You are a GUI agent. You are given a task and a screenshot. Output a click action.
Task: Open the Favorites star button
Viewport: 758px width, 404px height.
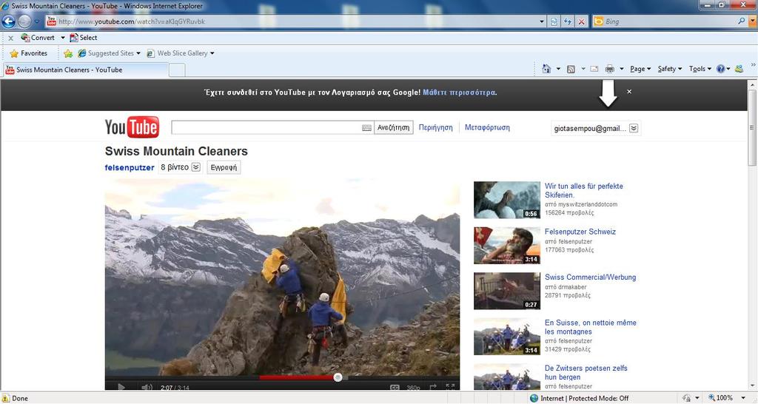(28, 53)
